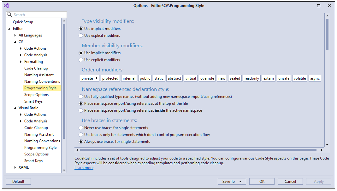Screen dimensions: 337x191
Task: Click inside the Search input field
Action: pos(38,14)
